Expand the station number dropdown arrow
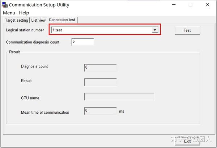Viewport: 217px width, 148px height. pyautogui.click(x=155, y=30)
